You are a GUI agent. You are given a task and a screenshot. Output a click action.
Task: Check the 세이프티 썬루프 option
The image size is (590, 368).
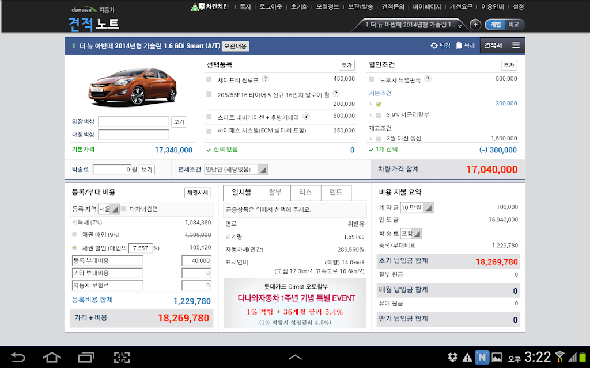(x=209, y=79)
